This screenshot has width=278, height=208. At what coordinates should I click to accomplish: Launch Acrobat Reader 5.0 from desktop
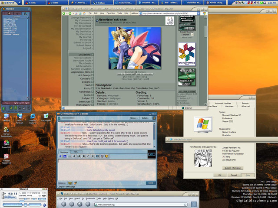7,156
